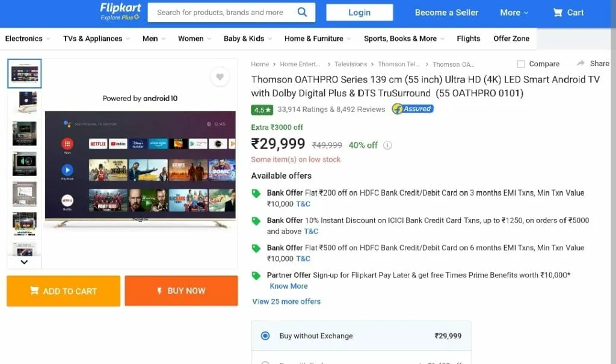Expand the Electronics category menu
Viewport: 616px width, 364px height.
tap(28, 39)
